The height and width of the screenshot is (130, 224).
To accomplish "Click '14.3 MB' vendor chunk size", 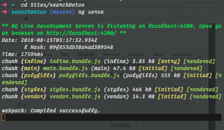I will pyautogui.click(x=143, y=97).
